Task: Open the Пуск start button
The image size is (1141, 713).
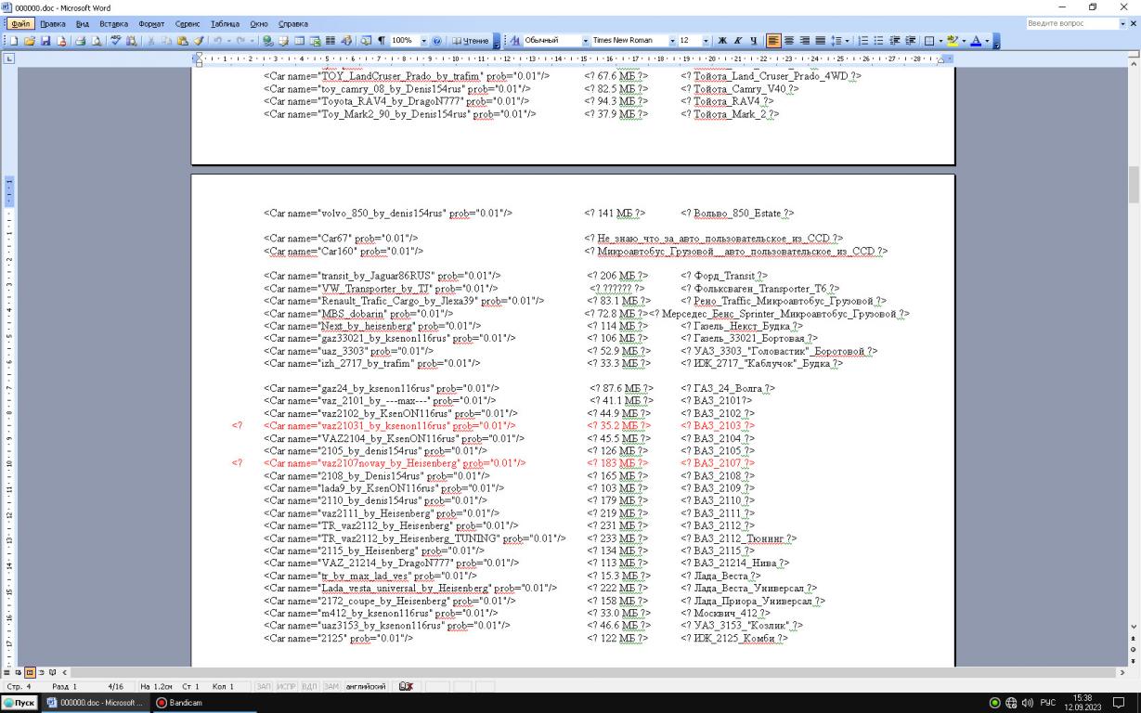Action: click(19, 703)
